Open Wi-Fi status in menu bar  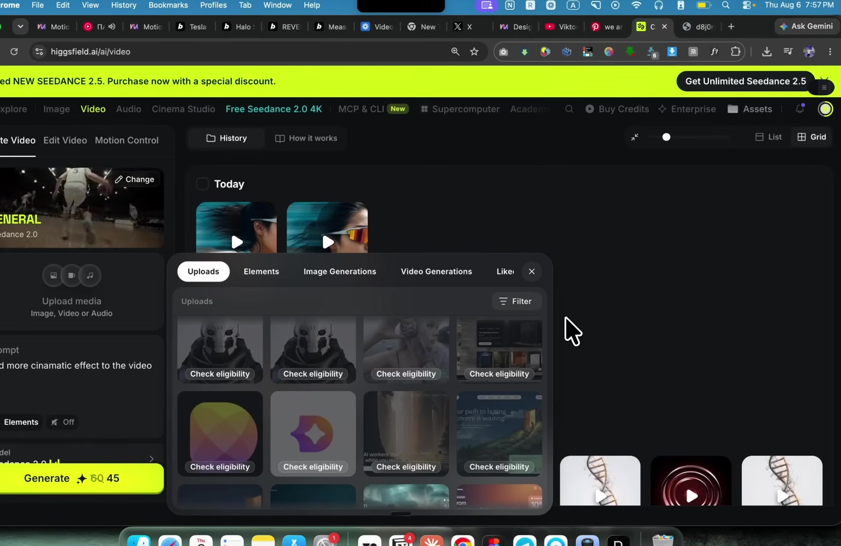tap(637, 5)
